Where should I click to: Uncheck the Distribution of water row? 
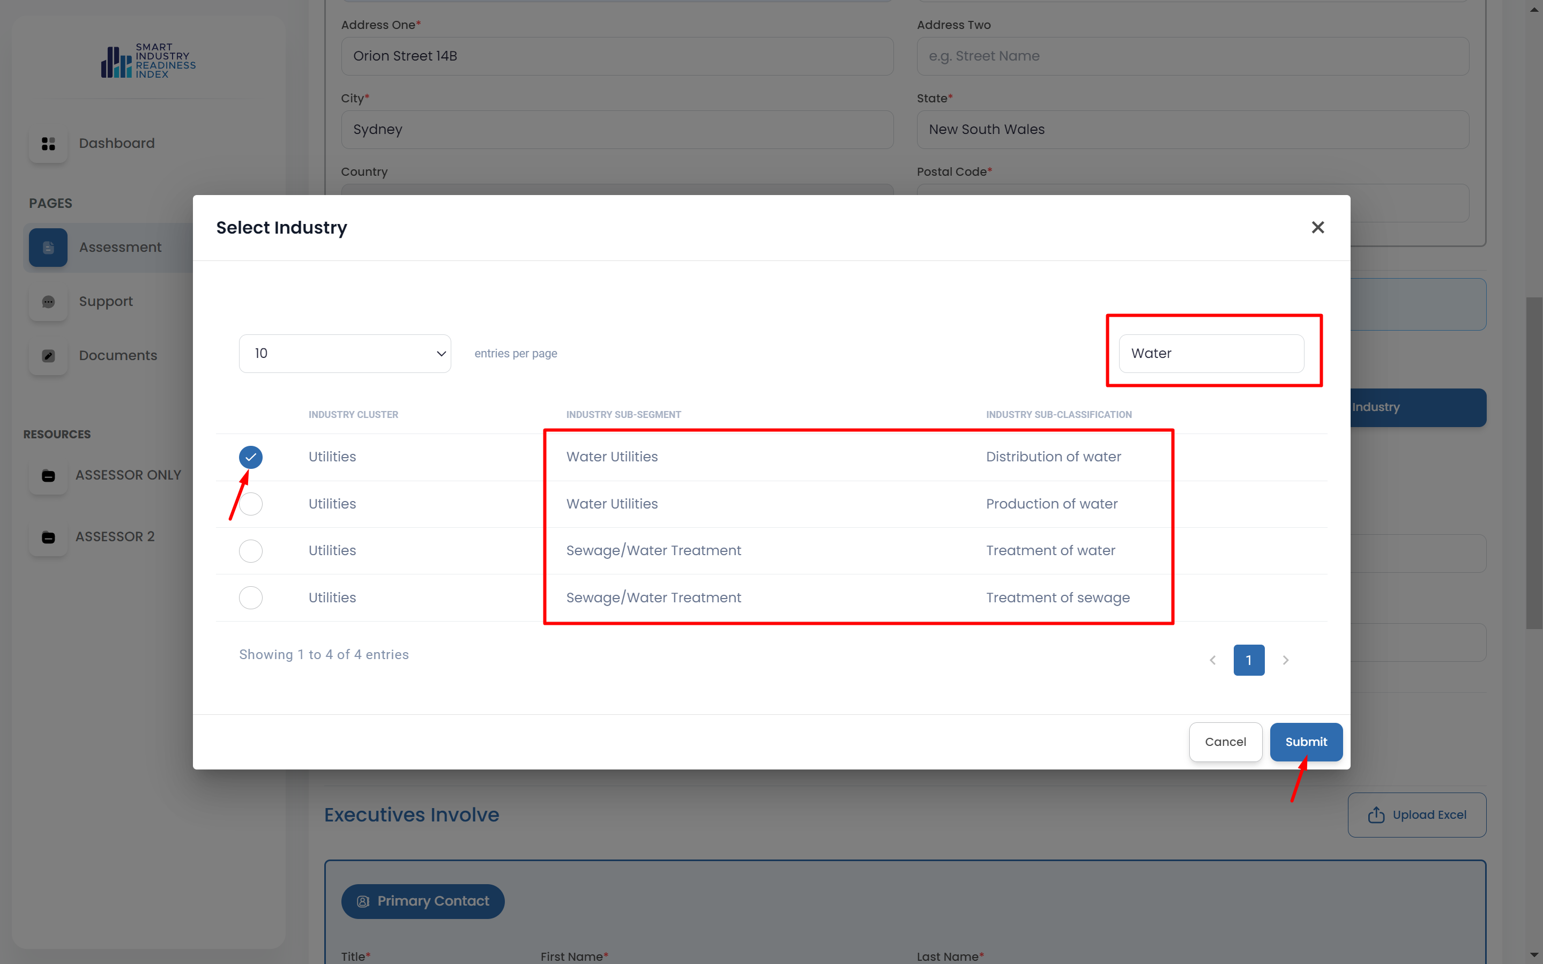(x=251, y=457)
